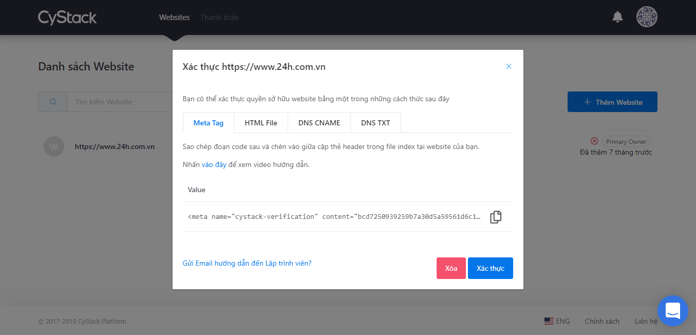Open the user avatar menu
696x335 pixels.
point(647,17)
